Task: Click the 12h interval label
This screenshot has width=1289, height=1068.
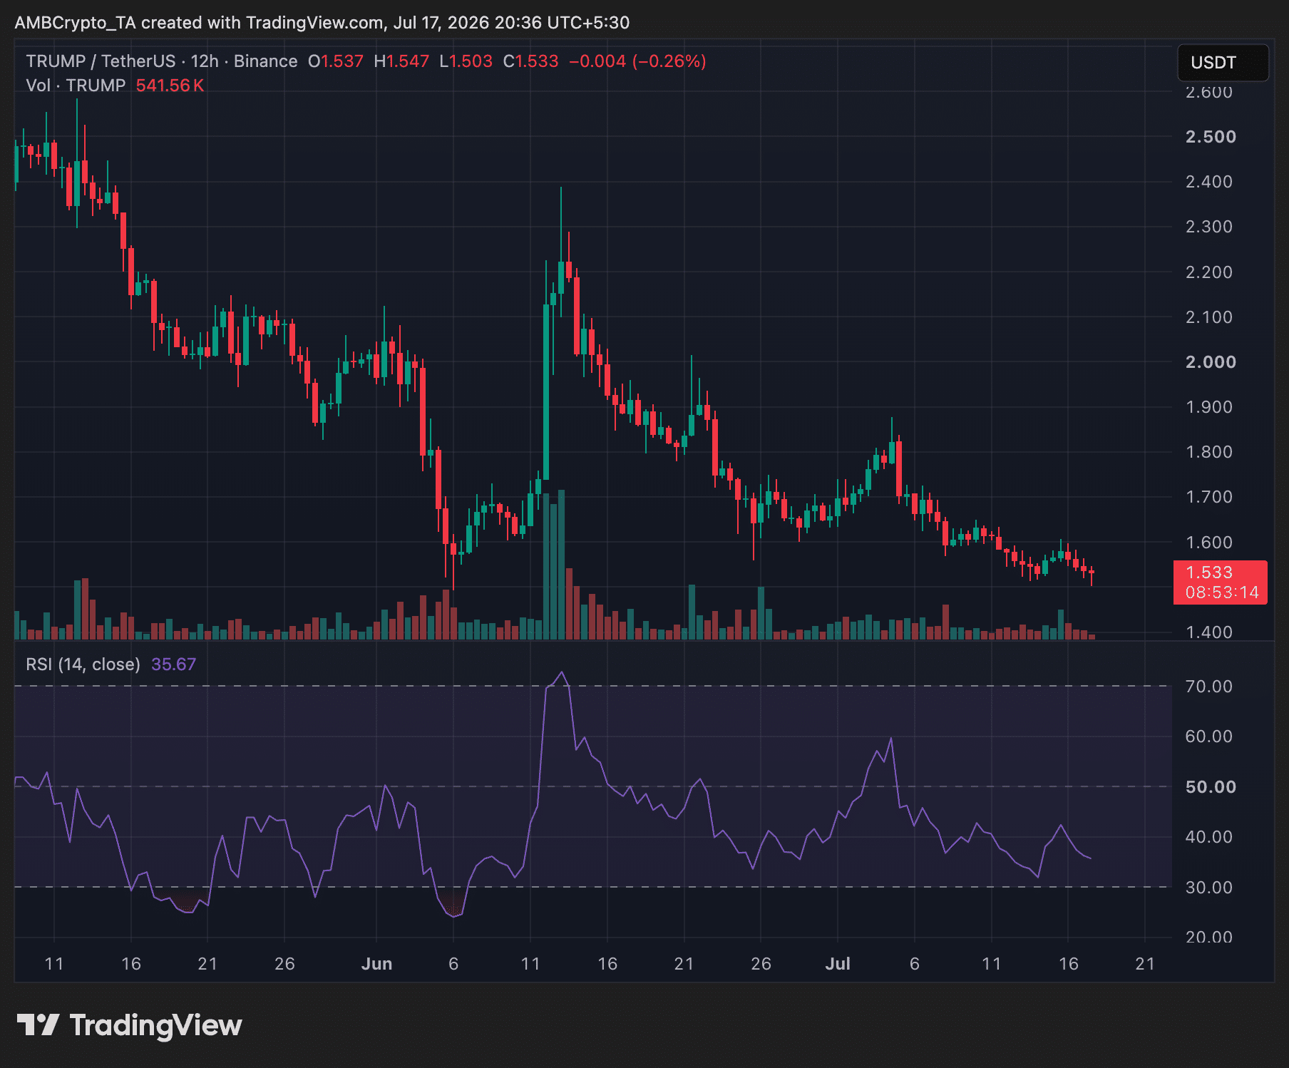Action: [x=205, y=61]
